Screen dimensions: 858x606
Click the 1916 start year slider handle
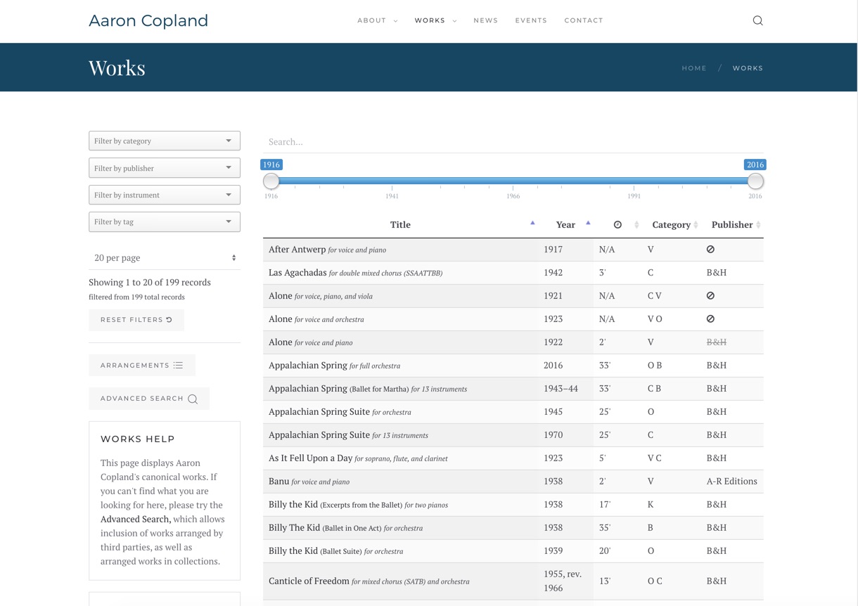(271, 181)
